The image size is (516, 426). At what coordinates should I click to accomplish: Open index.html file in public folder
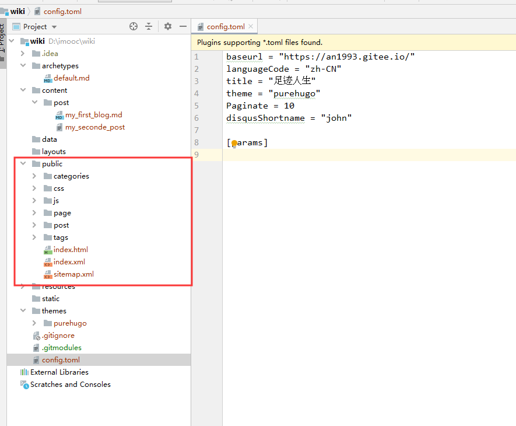click(x=71, y=250)
